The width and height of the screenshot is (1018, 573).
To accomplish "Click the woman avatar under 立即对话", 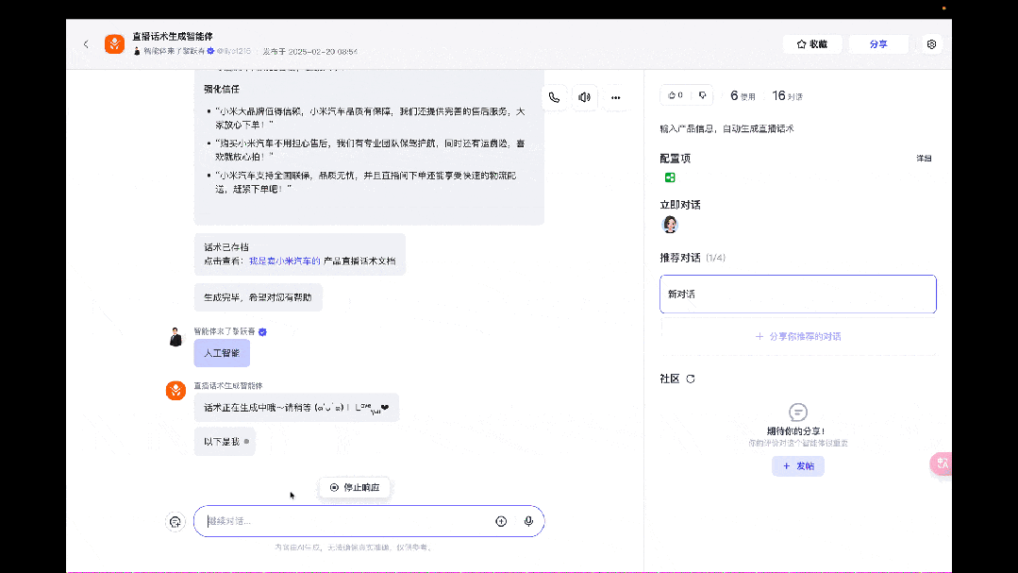I will (670, 225).
